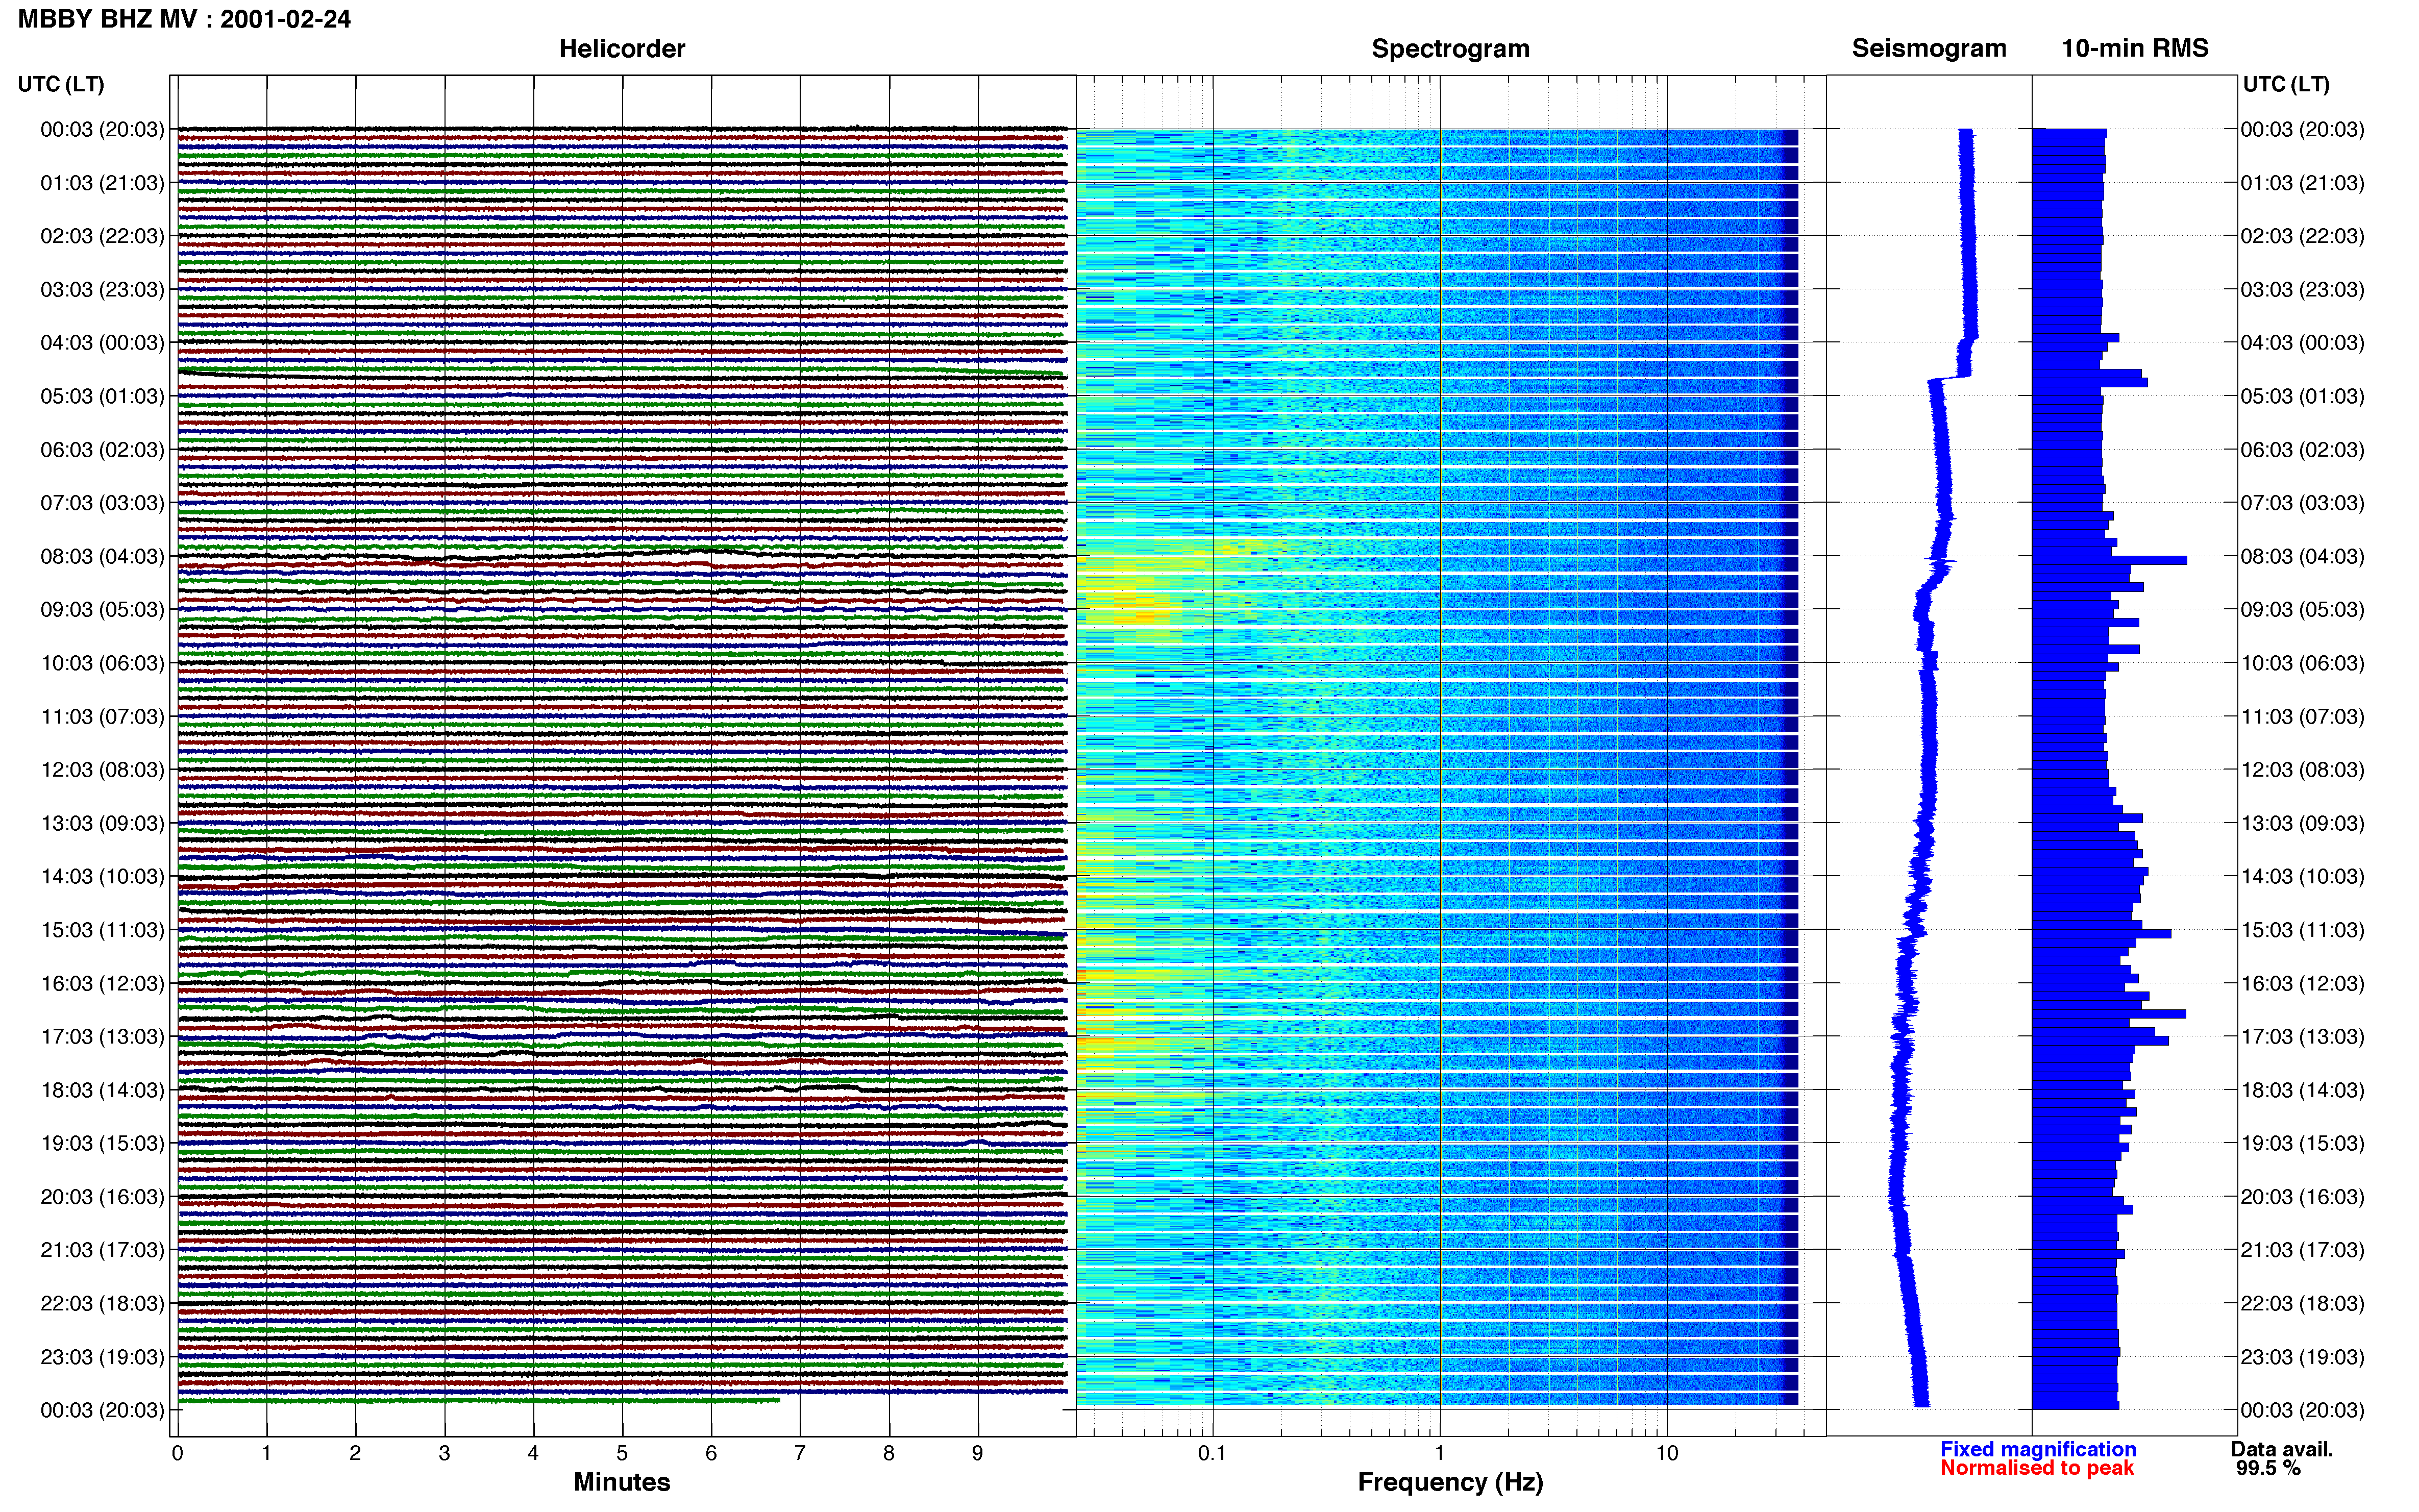Screen dimensions: 2419x1512
Task: Click the left UTC (LT) axis label
Action: (61, 84)
